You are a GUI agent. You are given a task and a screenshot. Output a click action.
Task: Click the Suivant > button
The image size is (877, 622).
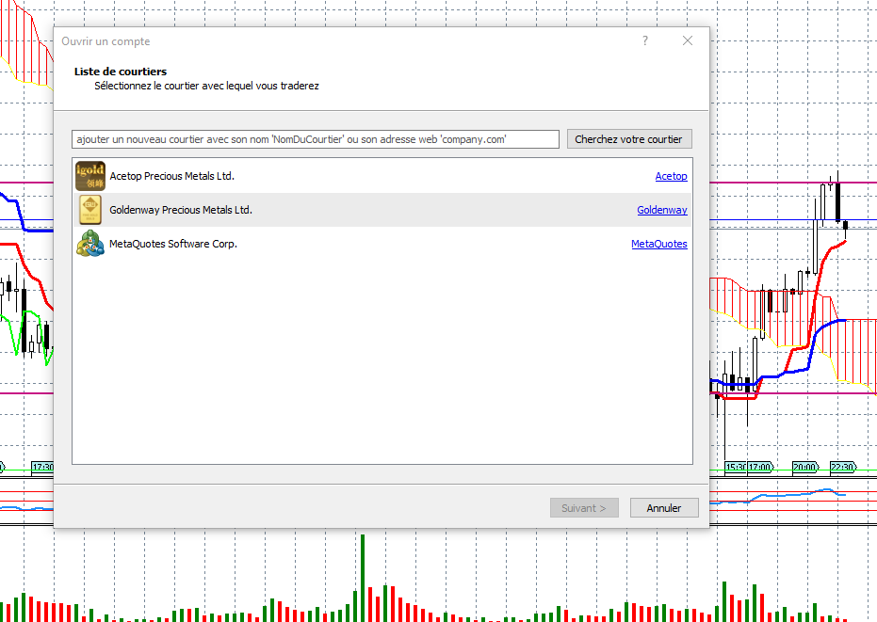point(584,507)
